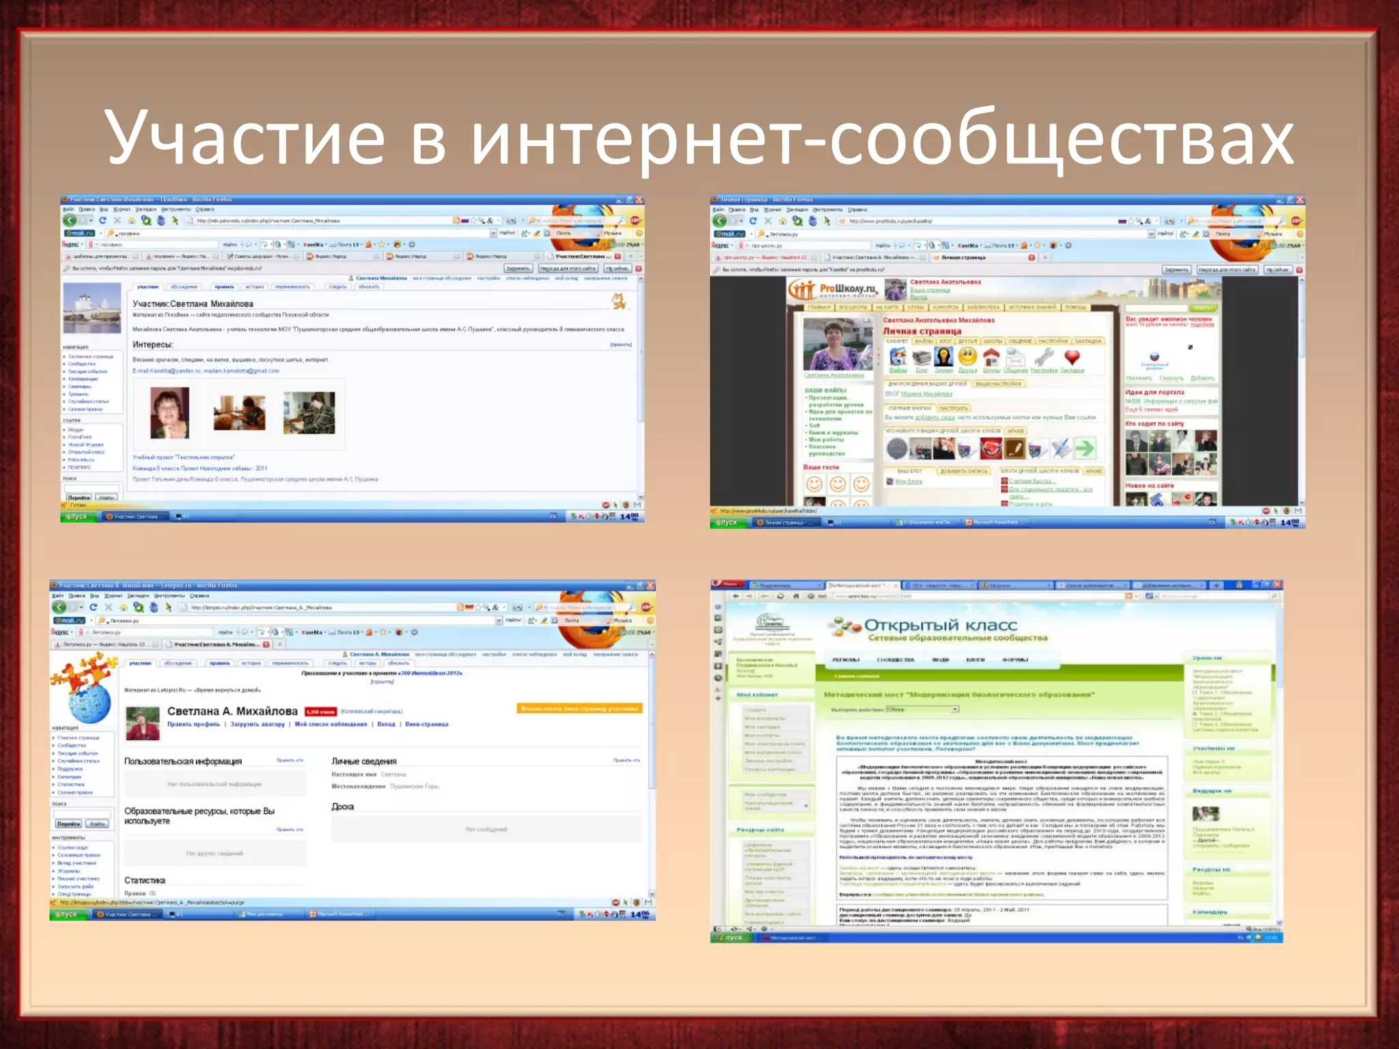Click the Пуск start button under the PskoWiki window

pos(77,516)
